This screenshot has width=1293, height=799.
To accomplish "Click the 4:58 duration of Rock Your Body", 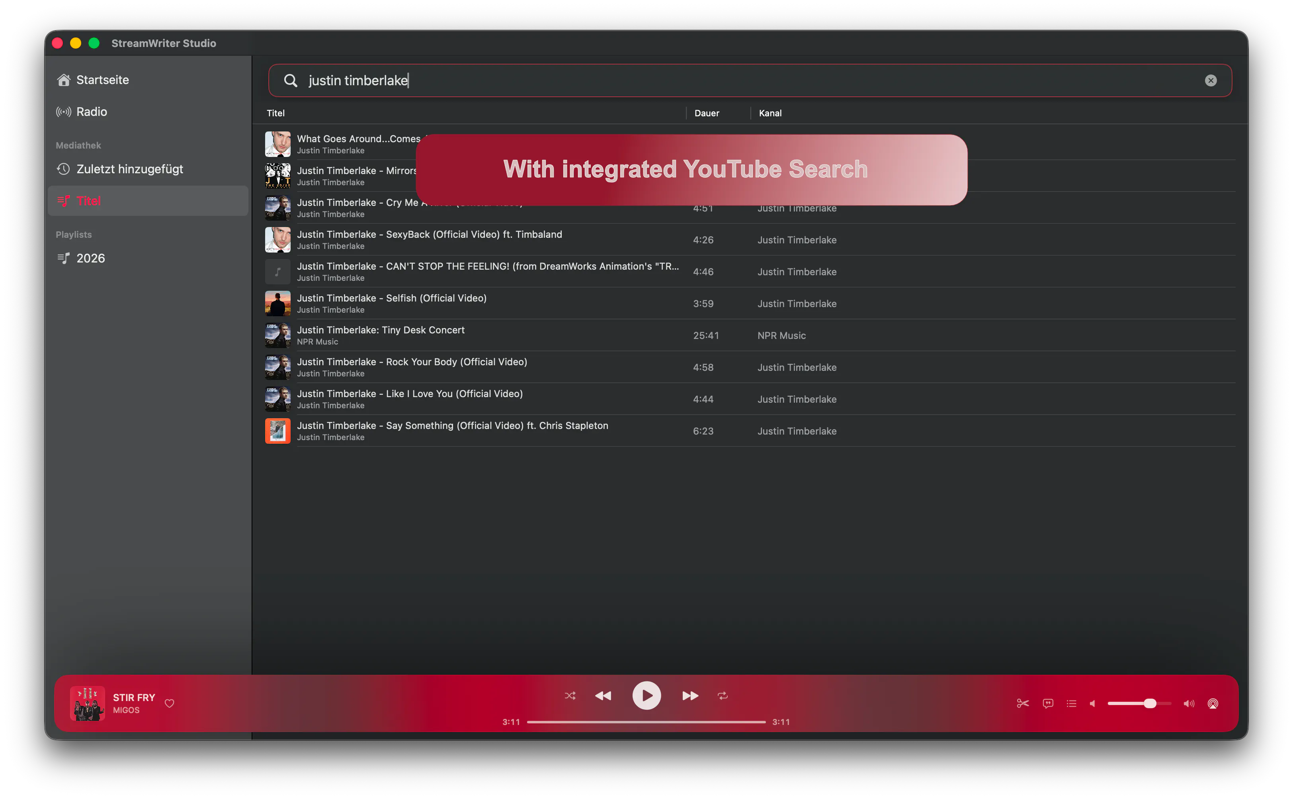I will coord(703,367).
